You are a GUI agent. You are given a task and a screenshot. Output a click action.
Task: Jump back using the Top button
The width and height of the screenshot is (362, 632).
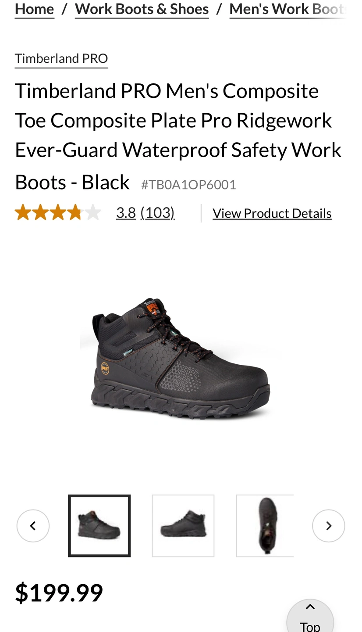(310, 617)
